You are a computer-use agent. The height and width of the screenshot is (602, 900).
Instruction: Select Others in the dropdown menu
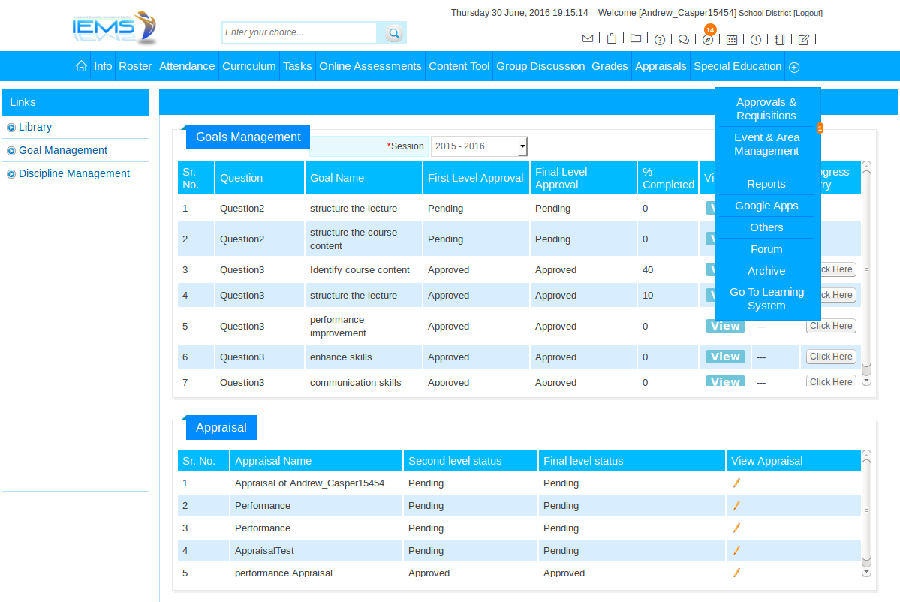pos(766,228)
